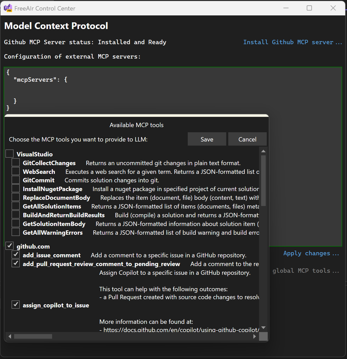
Task: Check the GetAllWarningErrors tool
Action: tap(15, 232)
